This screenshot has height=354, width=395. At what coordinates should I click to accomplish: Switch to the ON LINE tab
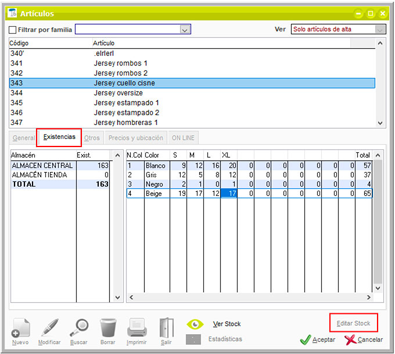(183, 138)
